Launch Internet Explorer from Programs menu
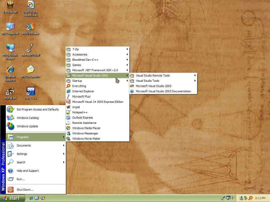 (x=98, y=91)
